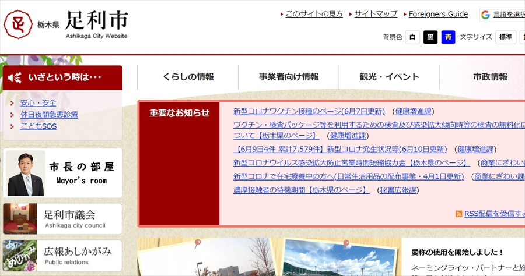The image size is (525, 276).
Task: Select white background color option
Action: 412,37
